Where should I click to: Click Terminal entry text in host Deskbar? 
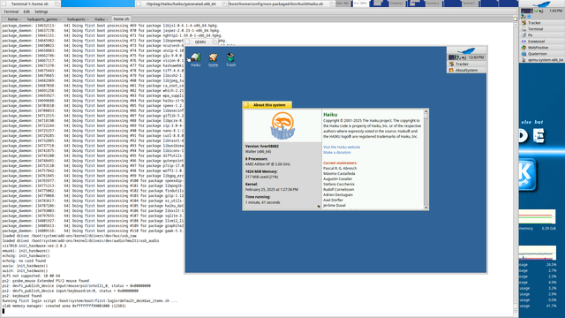point(536,29)
